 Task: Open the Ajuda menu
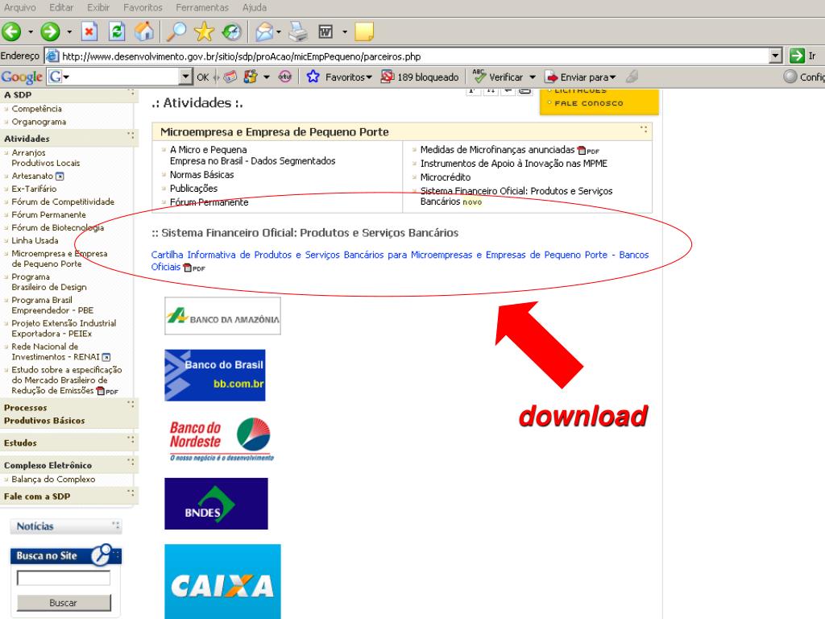254,7
